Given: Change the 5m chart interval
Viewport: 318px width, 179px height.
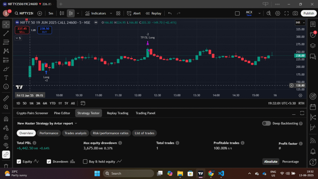Looking at the screenshot, I should click(51, 13).
